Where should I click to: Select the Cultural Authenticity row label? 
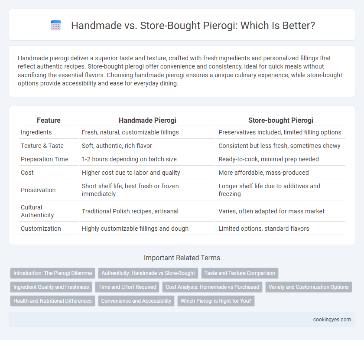[x=37, y=211]
